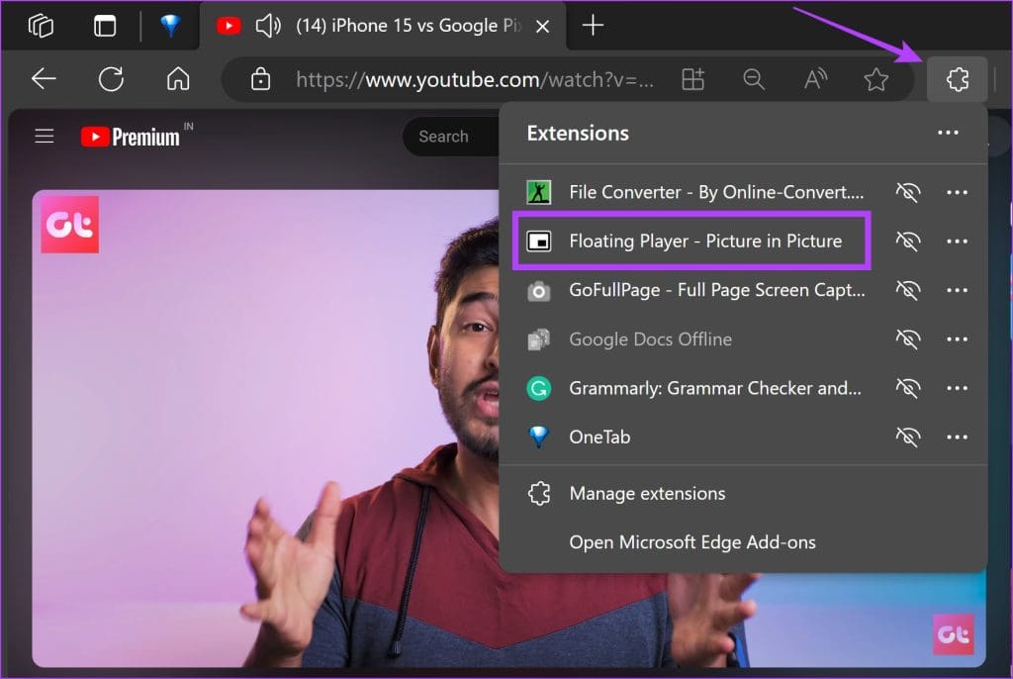The height and width of the screenshot is (679, 1013).
Task: Click the pinned OneTab icon near the tab bar
Action: (x=170, y=26)
